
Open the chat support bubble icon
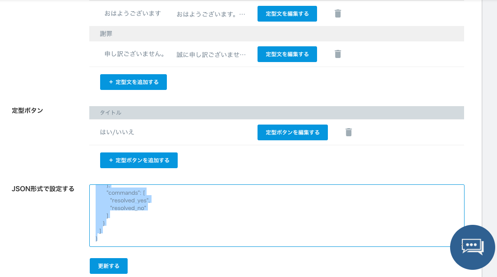472,247
